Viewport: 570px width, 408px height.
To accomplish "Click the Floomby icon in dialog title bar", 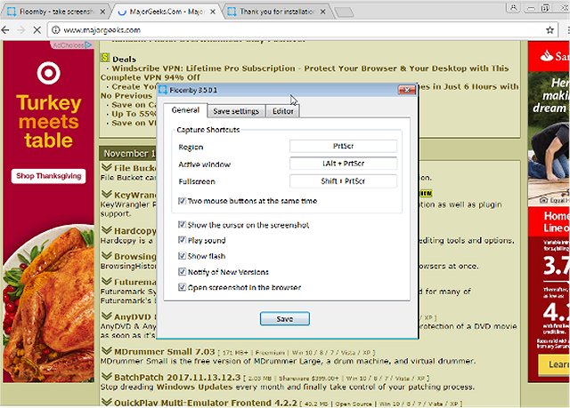I will pyautogui.click(x=163, y=90).
